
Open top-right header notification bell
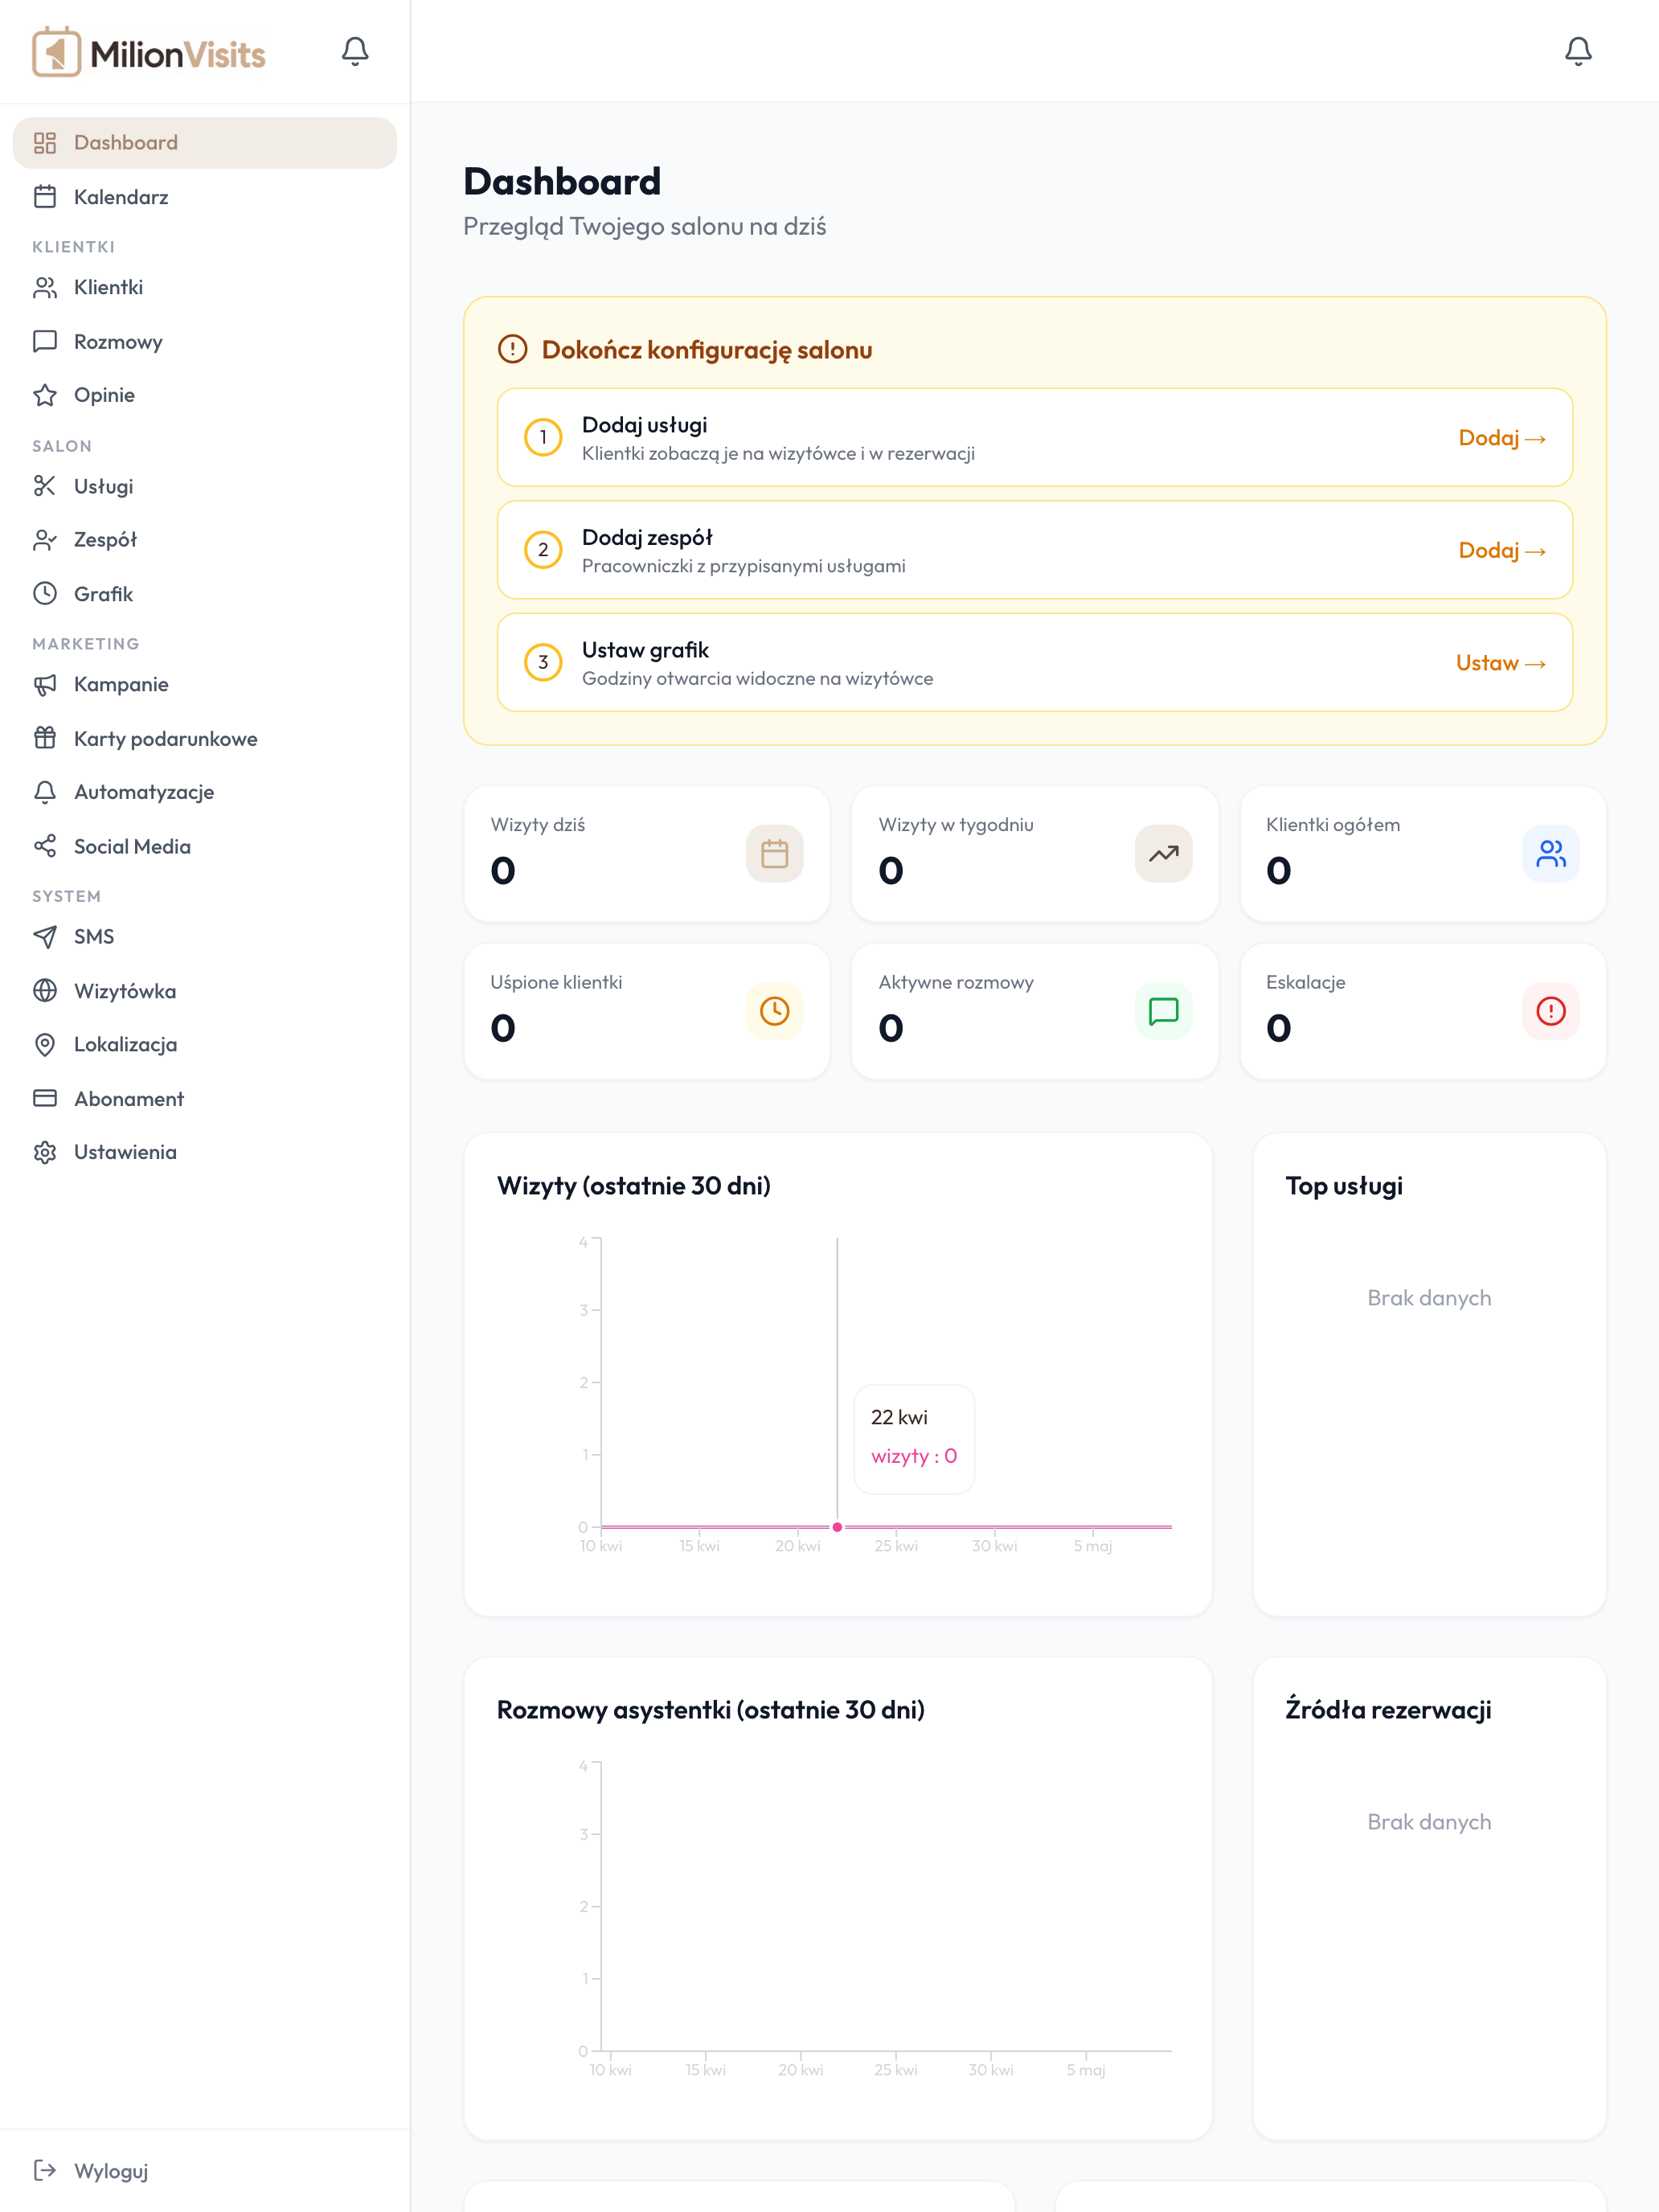click(x=1578, y=51)
